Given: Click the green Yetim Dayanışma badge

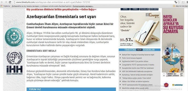Looking at the screenshot, I should (x=14, y=37).
